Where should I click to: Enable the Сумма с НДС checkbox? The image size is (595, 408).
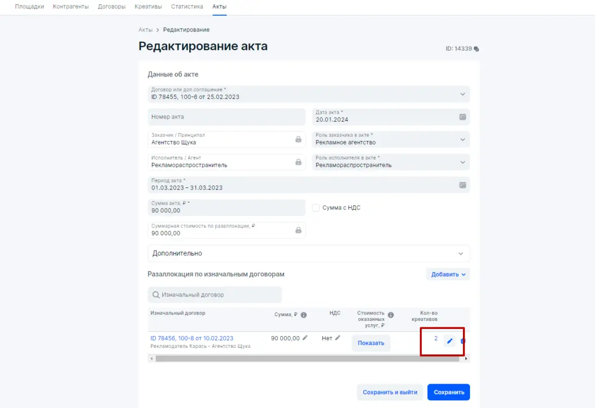pos(316,208)
